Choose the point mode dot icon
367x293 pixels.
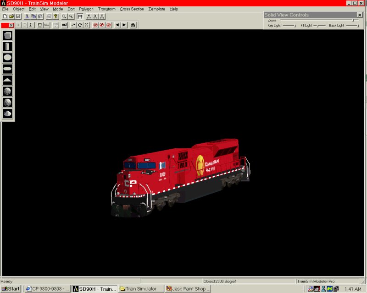[x=18, y=25]
